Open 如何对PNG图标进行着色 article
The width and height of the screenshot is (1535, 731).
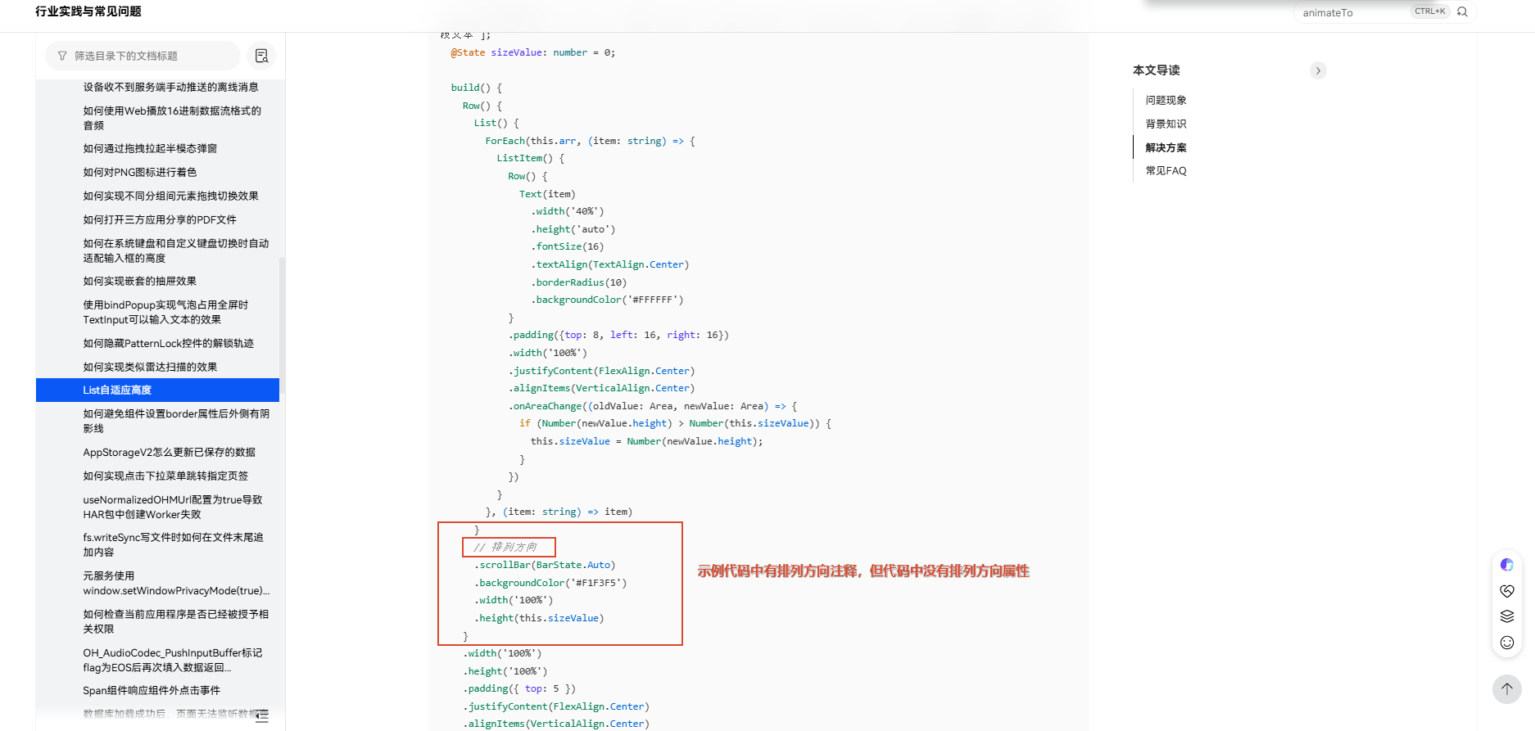coord(139,172)
